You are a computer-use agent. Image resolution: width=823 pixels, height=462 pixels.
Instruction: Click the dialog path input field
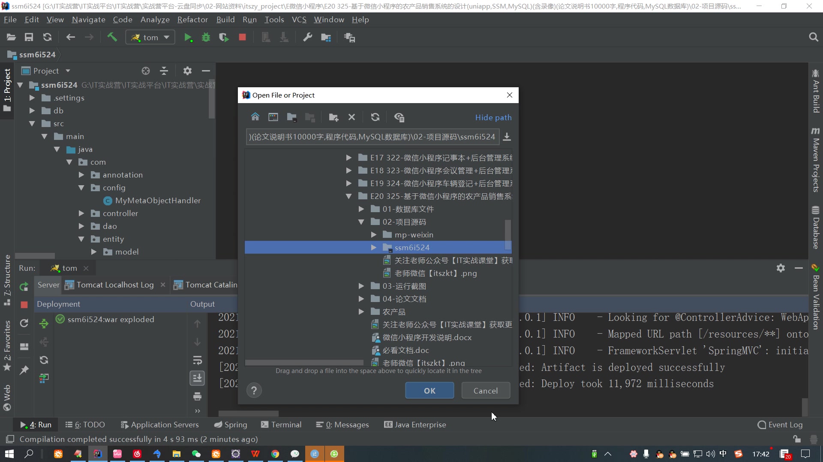pos(372,137)
